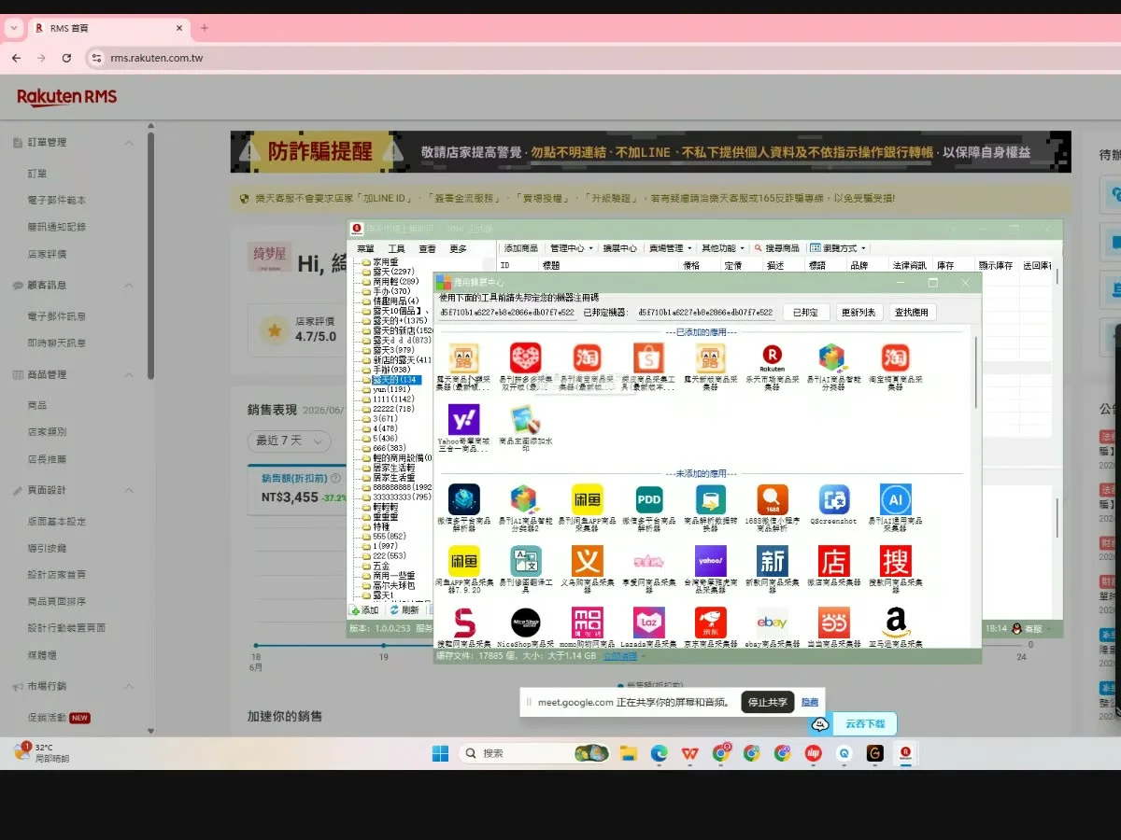Open the Dangdang orange collector icon
This screenshot has height=840, width=1121.
click(x=833, y=623)
